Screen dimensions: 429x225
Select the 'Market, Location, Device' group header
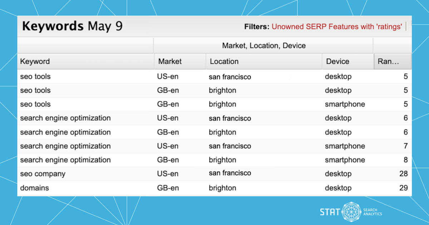264,45
